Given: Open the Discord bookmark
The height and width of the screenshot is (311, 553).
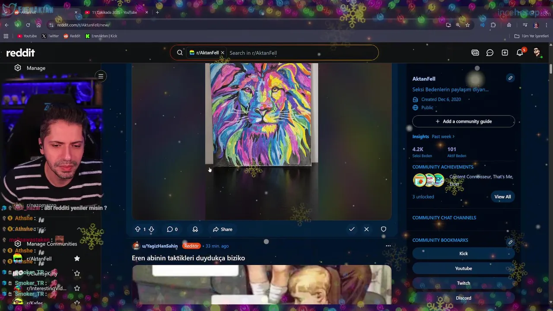Looking at the screenshot, I should 464,298.
